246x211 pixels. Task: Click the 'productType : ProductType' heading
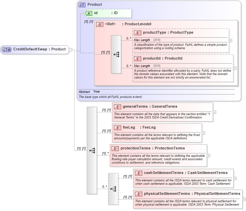168,32
